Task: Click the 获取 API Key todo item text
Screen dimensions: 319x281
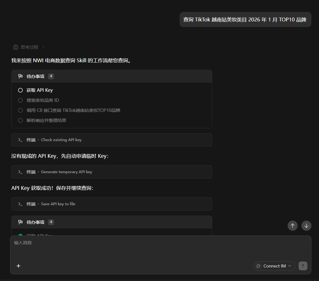Action: coord(40,90)
